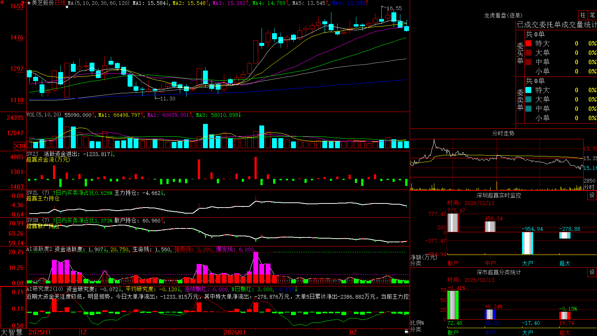Viewport: 597px width, 336px height.
Task: Click the 散户 72.46 percentage bar
Action: [x=453, y=305]
